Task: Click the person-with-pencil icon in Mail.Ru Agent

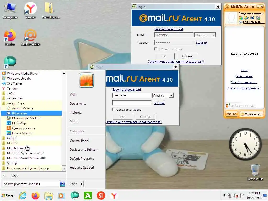Action: point(247,18)
